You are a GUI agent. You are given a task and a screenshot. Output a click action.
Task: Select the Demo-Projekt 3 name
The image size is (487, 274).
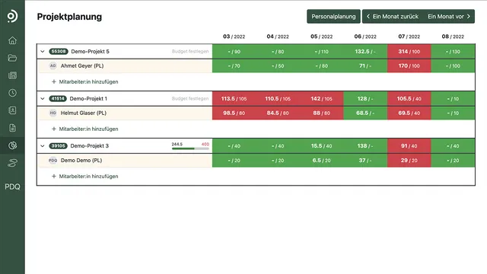[x=90, y=146]
